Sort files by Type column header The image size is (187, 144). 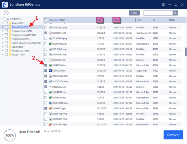point(139,20)
